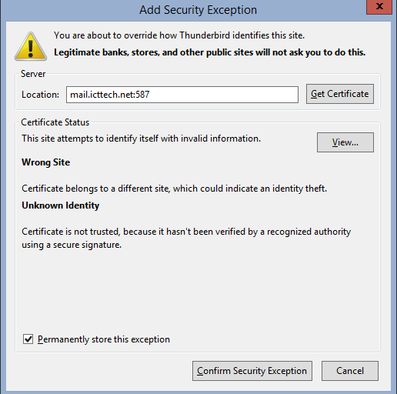The width and height of the screenshot is (397, 394).
Task: Close the Add Security Exception dialog
Action: pos(379,7)
